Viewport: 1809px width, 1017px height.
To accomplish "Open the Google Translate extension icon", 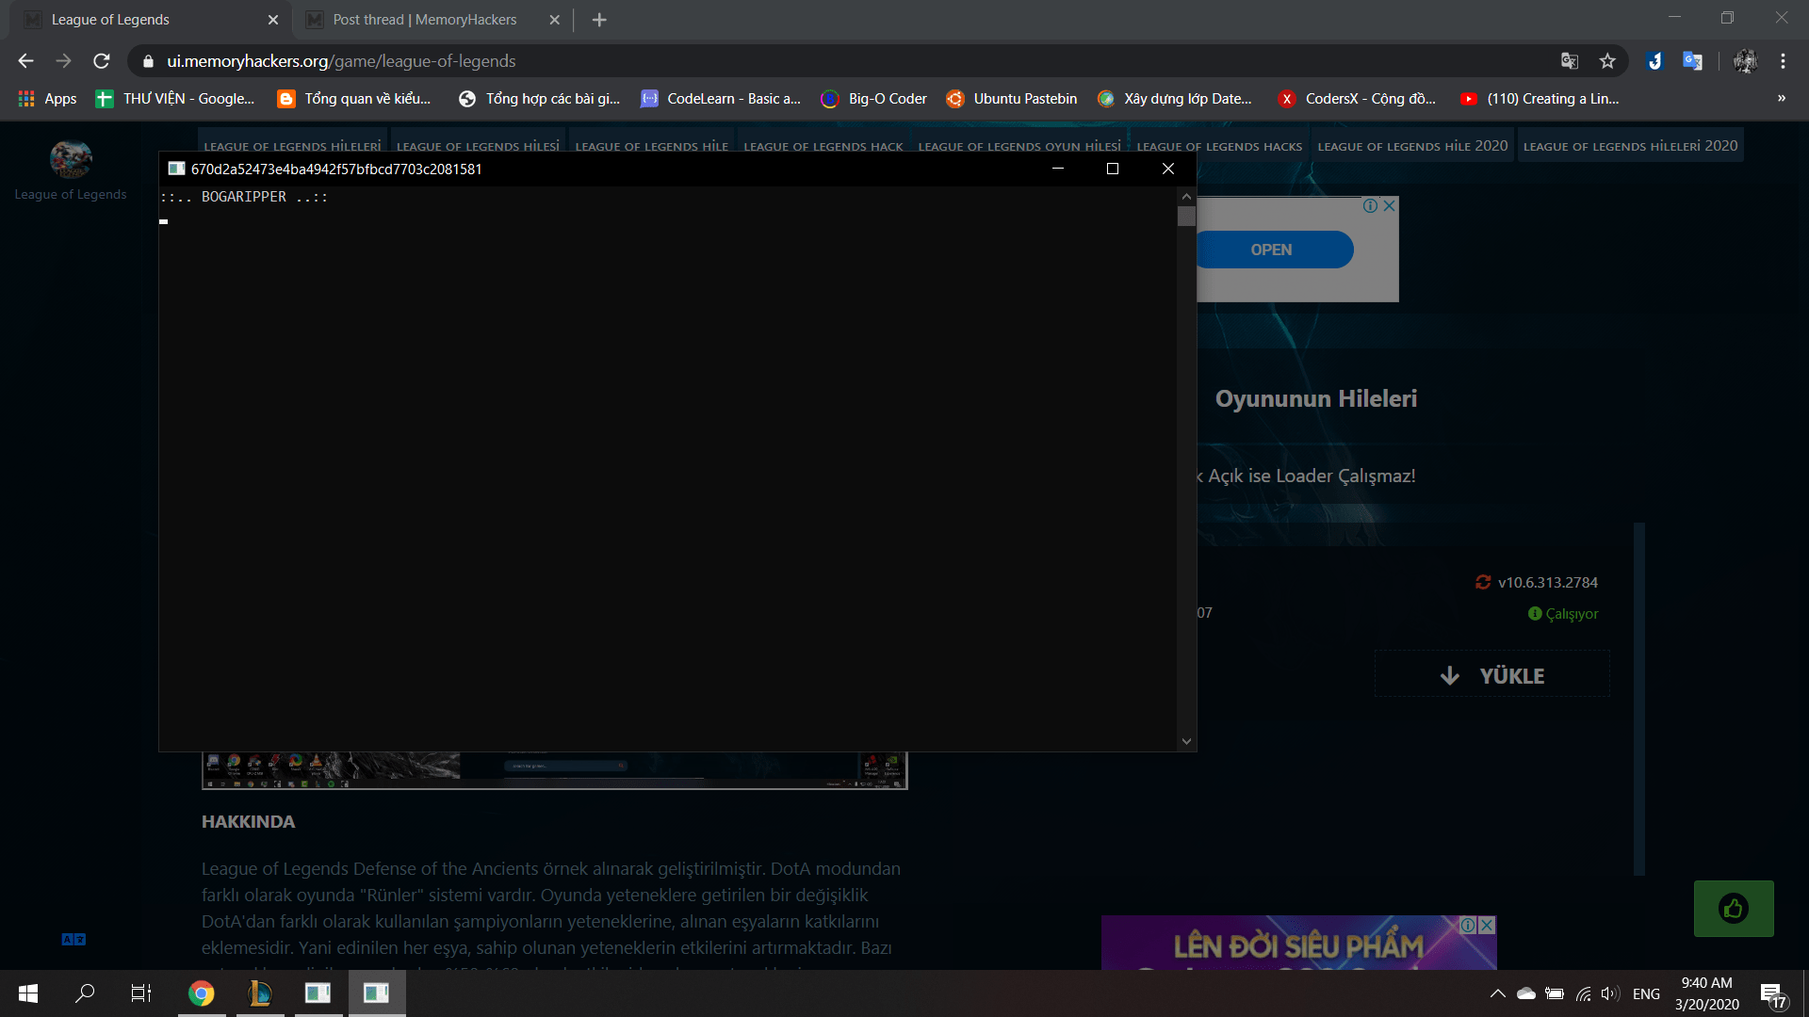I will [1692, 61].
